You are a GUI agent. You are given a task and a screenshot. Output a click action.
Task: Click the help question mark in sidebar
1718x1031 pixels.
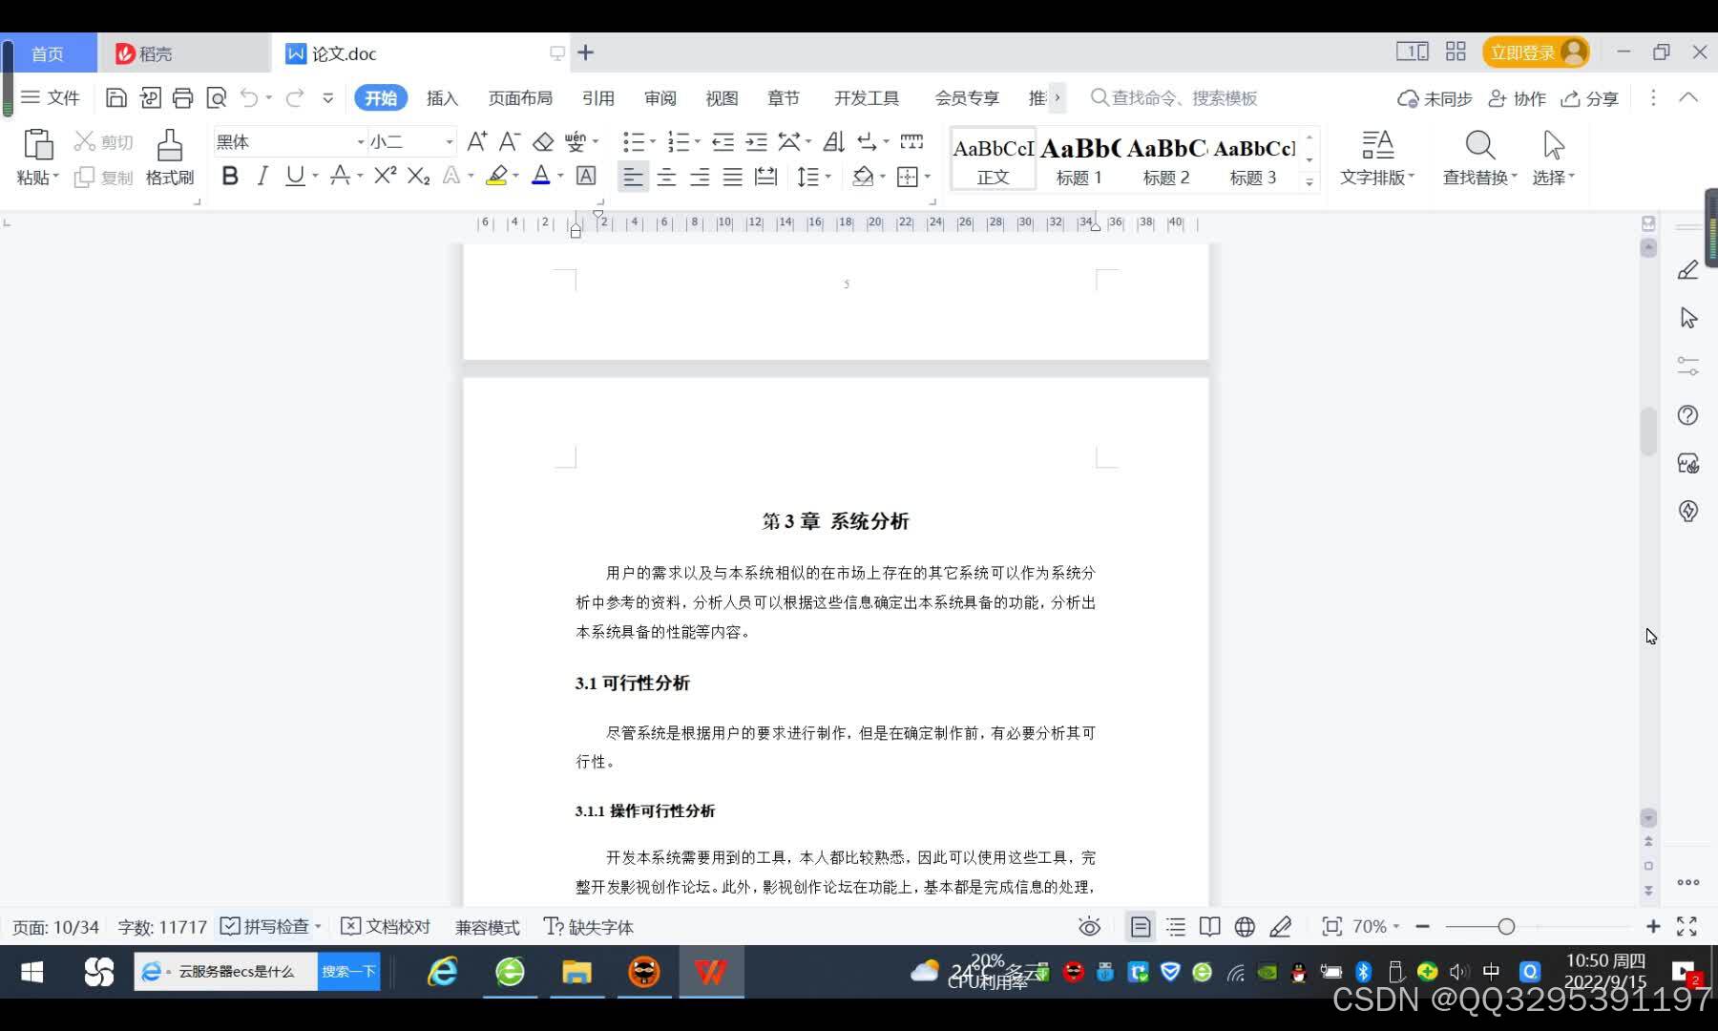[1687, 415]
